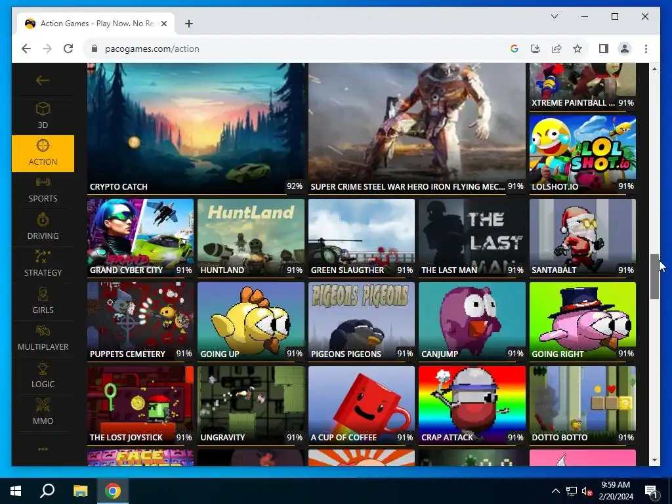
Task: Open A Cup of Coffee game
Action: pos(362,406)
